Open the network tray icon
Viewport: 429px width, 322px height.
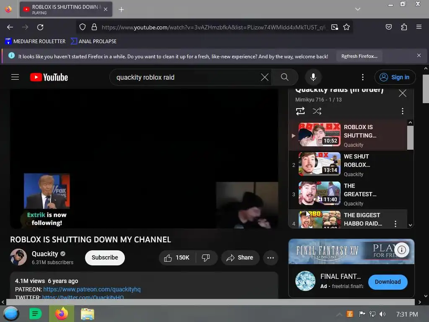[372, 314]
